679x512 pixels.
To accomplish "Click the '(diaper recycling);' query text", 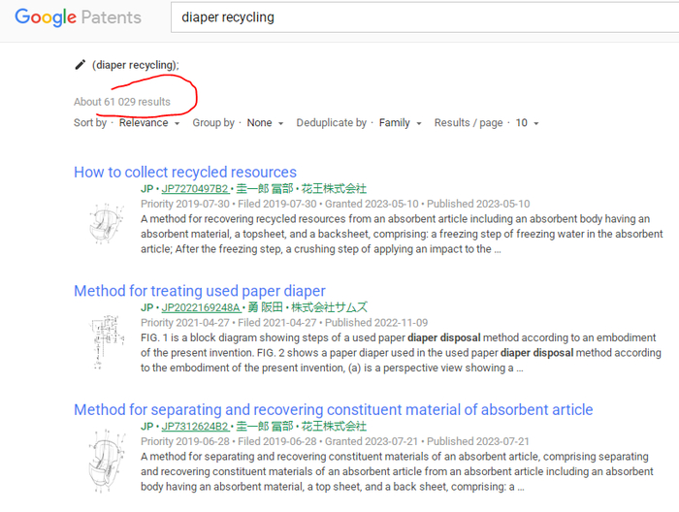I will 136,65.
